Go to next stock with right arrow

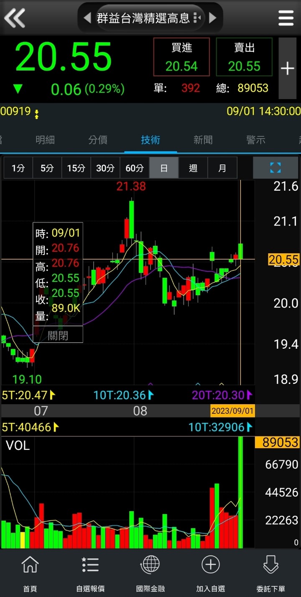pos(212,18)
